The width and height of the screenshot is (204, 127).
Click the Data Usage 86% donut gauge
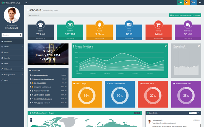(87, 96)
